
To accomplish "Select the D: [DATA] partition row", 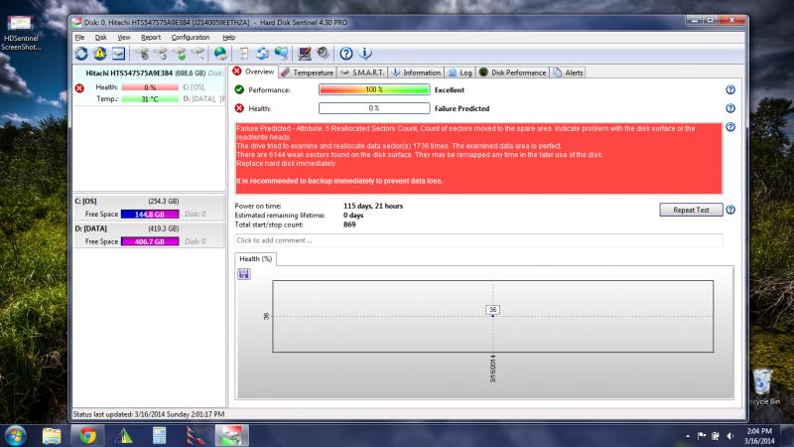I will click(150, 235).
